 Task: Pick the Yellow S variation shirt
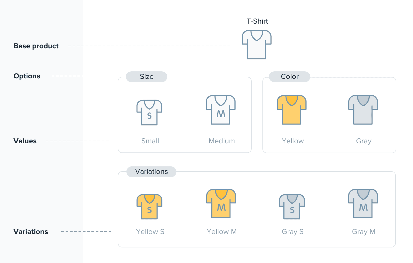click(149, 207)
